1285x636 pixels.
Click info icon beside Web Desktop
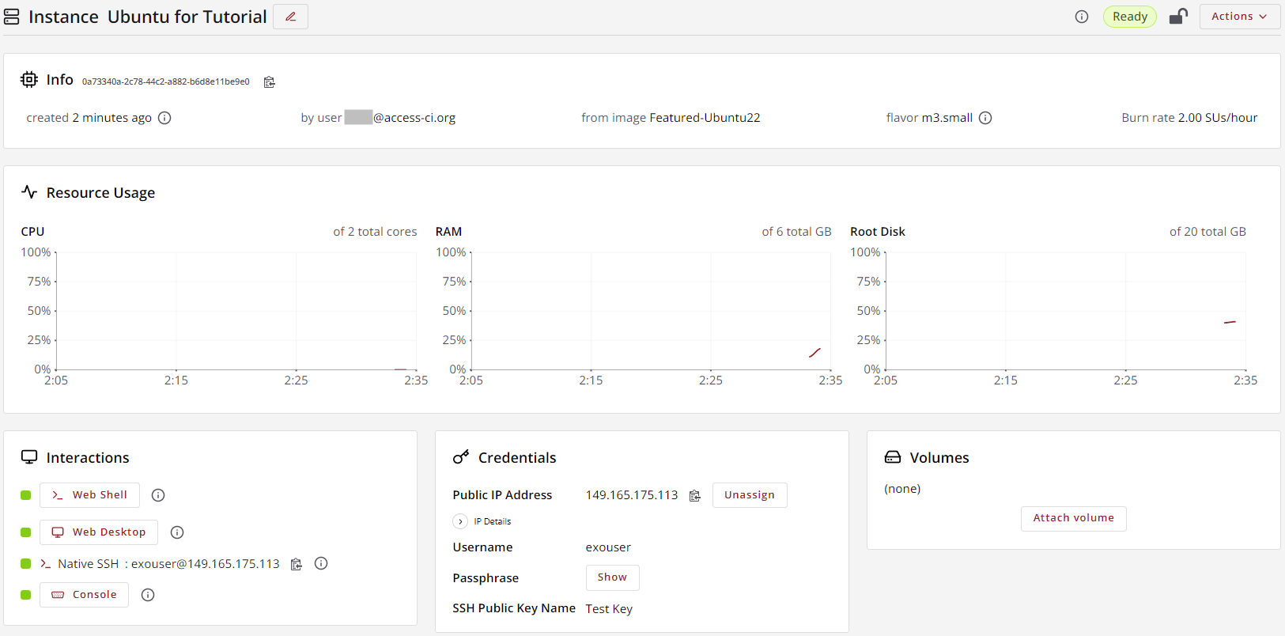(x=177, y=532)
